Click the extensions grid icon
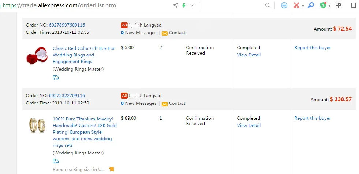 click(339, 5)
